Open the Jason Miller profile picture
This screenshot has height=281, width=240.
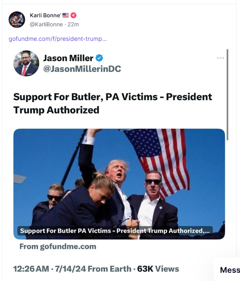pyautogui.click(x=26, y=63)
